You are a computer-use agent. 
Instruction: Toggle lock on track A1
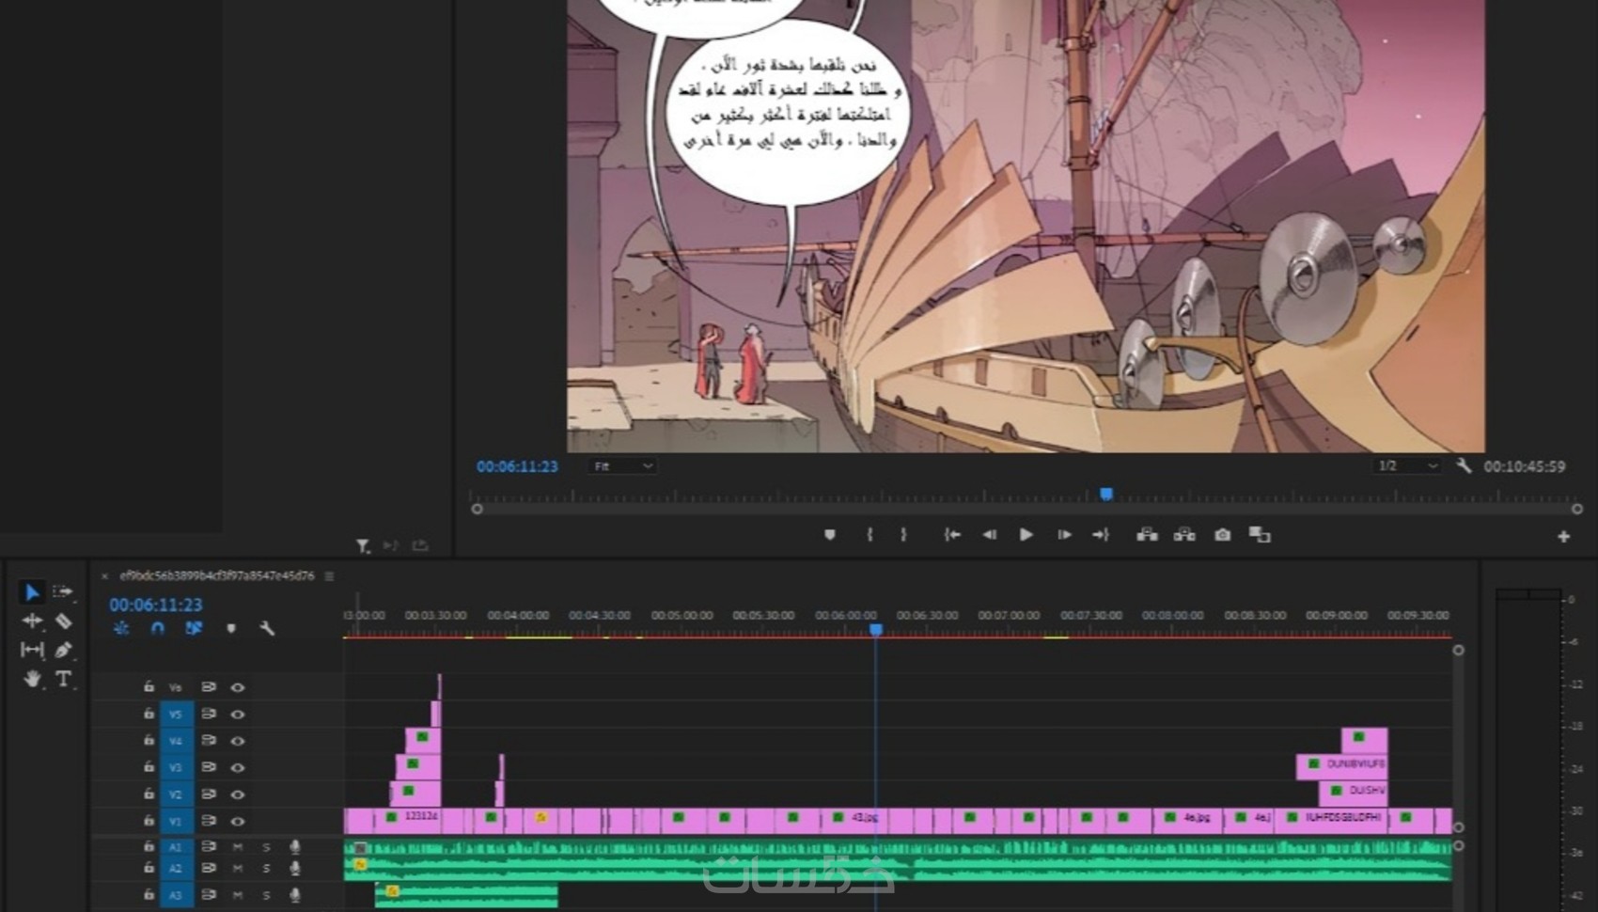tap(149, 846)
